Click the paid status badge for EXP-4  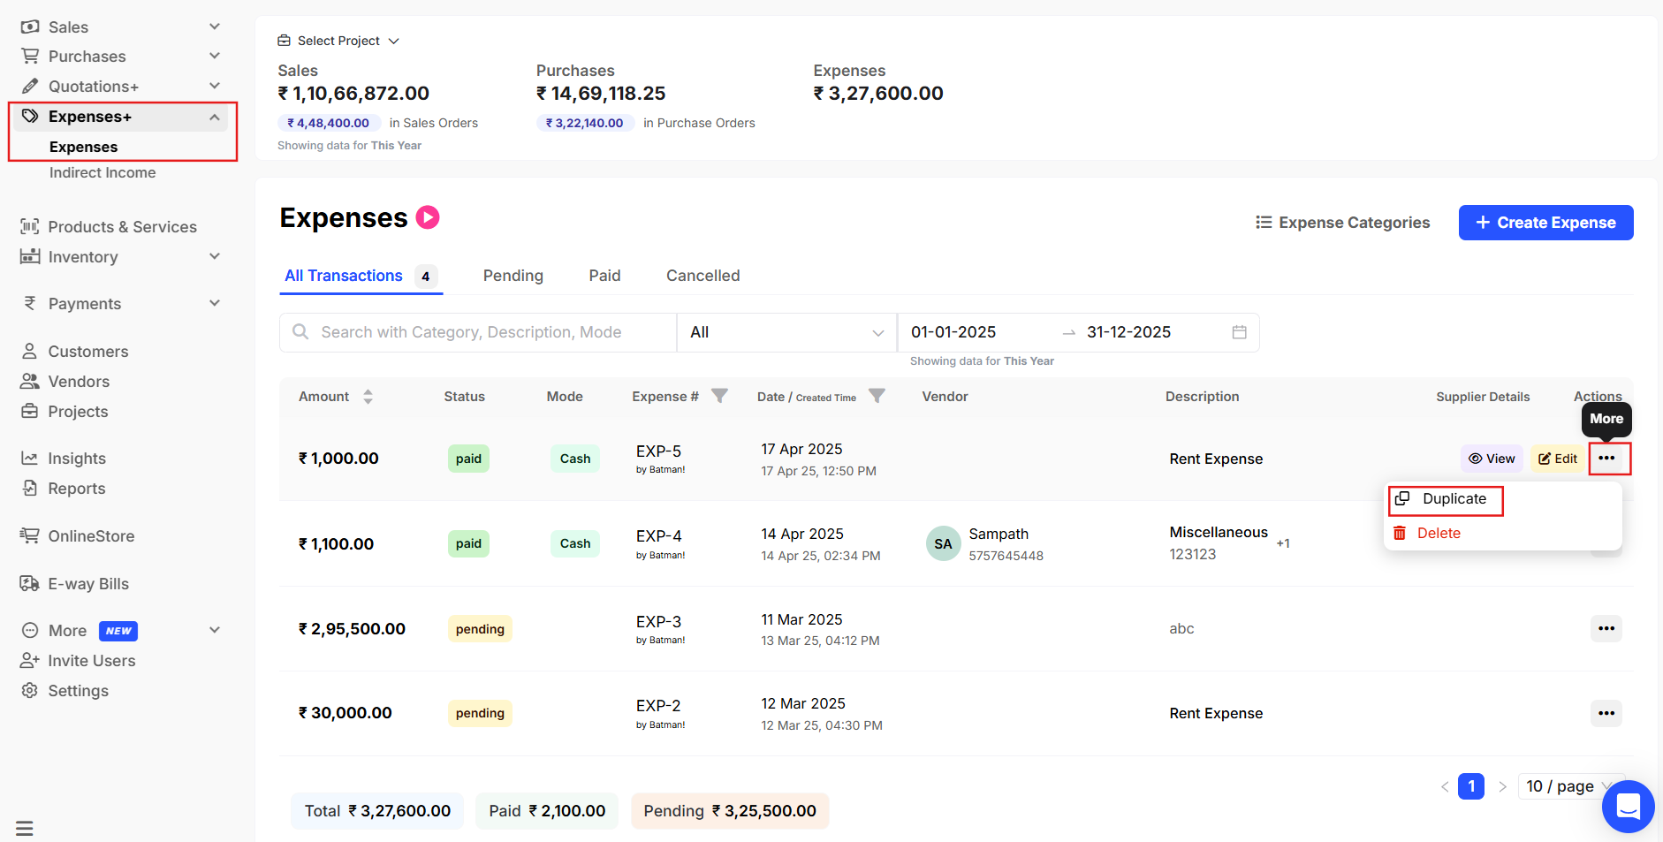468,543
